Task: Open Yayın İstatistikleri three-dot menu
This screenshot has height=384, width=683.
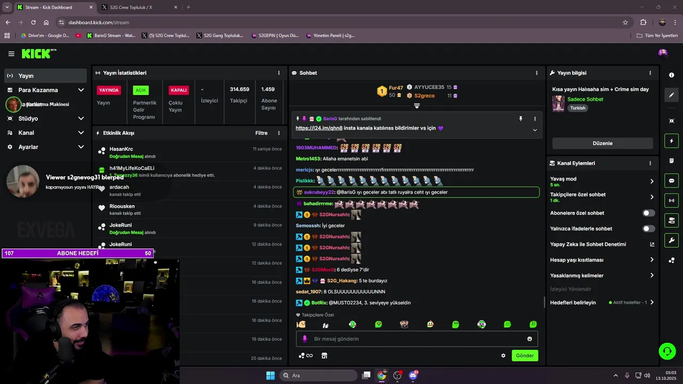Action: point(279,73)
